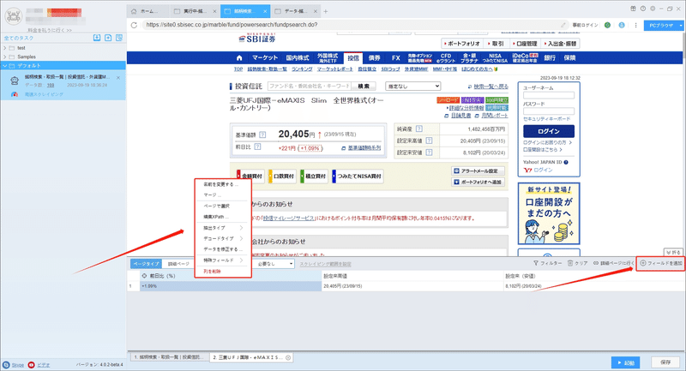Image resolution: width=686 pixels, height=371 pixels.
Task: Open the 指定なし dropdown on the page
Action: [412, 87]
